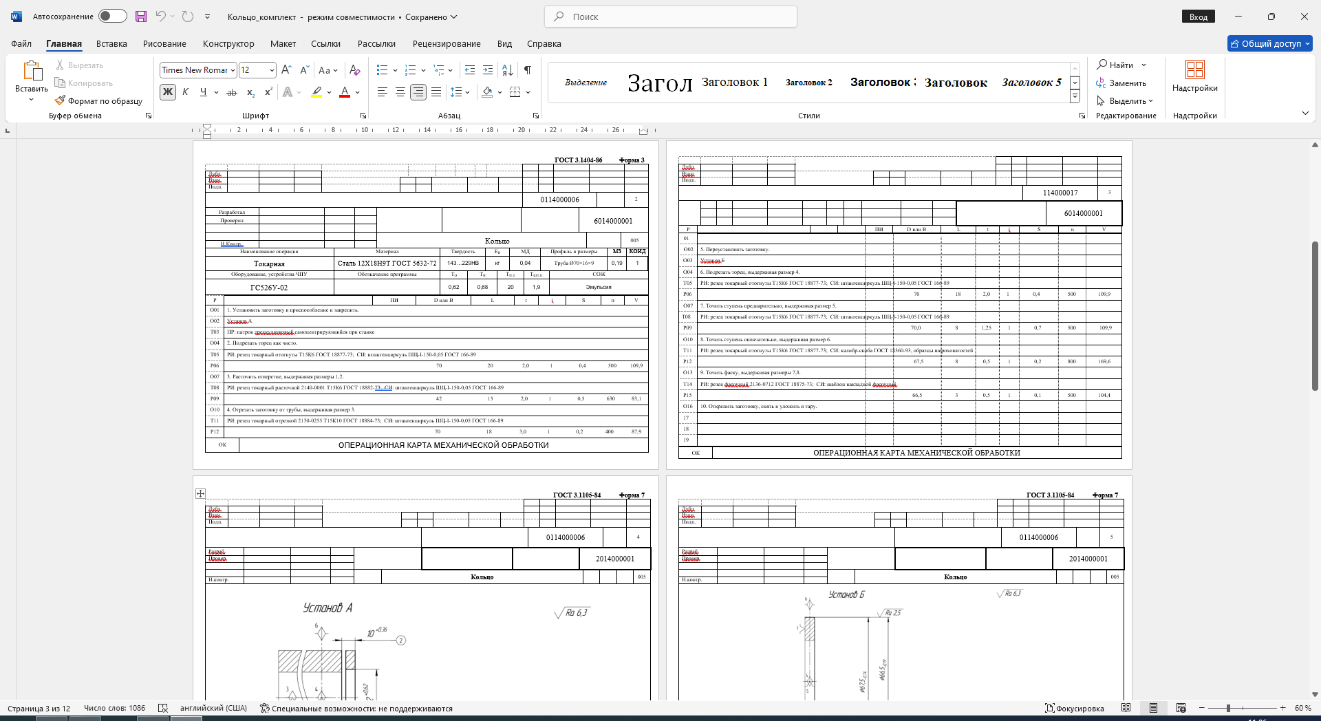Viewport: 1321px width, 721px height.
Task: Click the Save icon in title bar
Action: [x=141, y=17]
